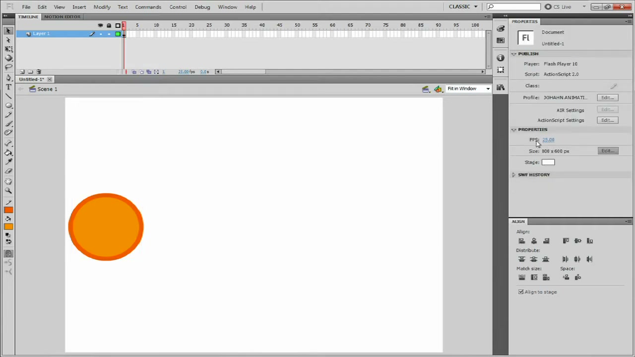Open the Align panel options menu
The height and width of the screenshot is (357, 635).
click(x=629, y=222)
